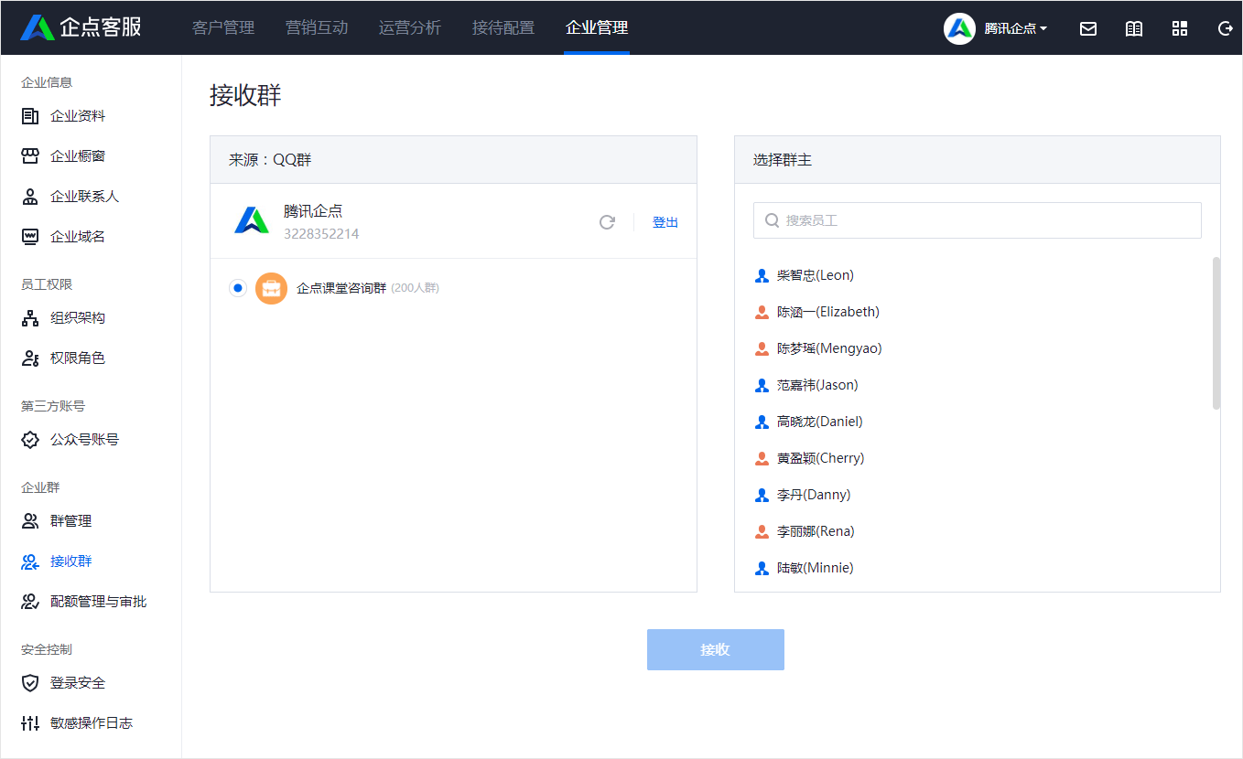Click the 权限角色 roles icon
Viewport: 1243px width, 759px height.
pos(28,358)
